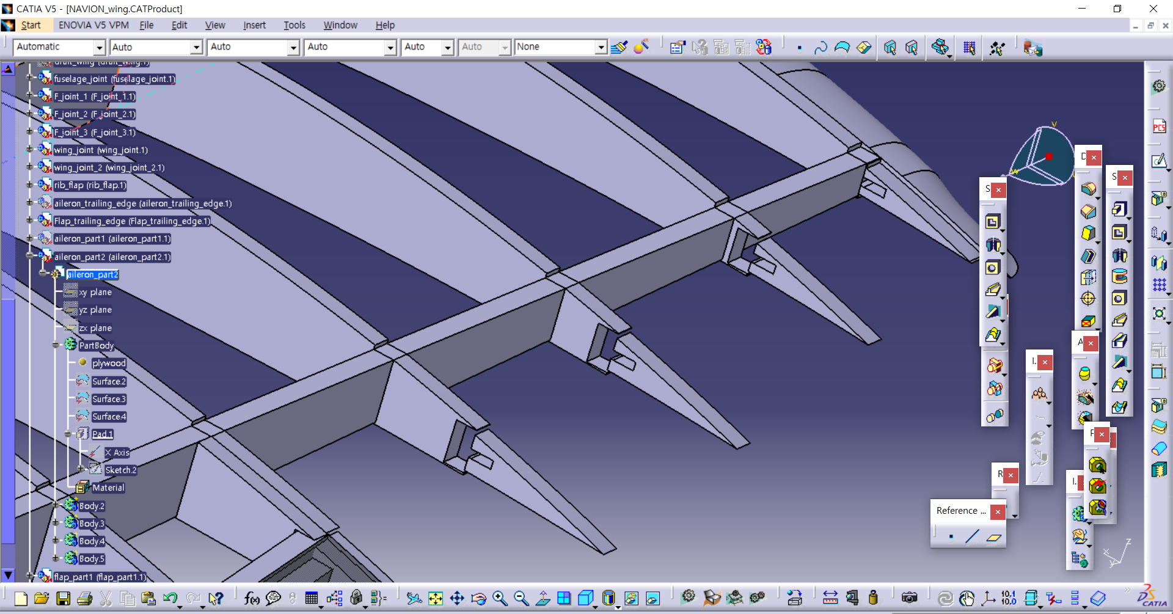Select the Pan tool

457,598
